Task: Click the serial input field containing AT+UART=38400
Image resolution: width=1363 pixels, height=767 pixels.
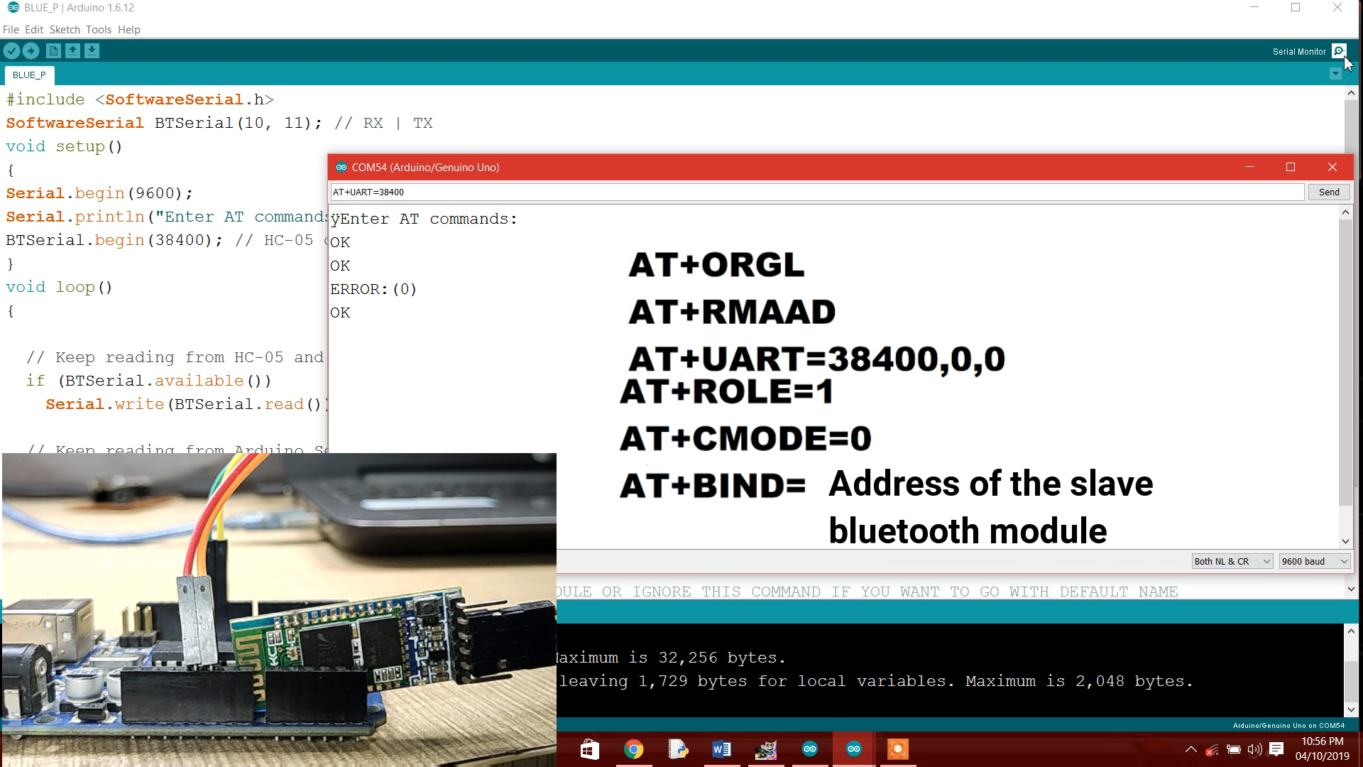Action: click(x=781, y=192)
